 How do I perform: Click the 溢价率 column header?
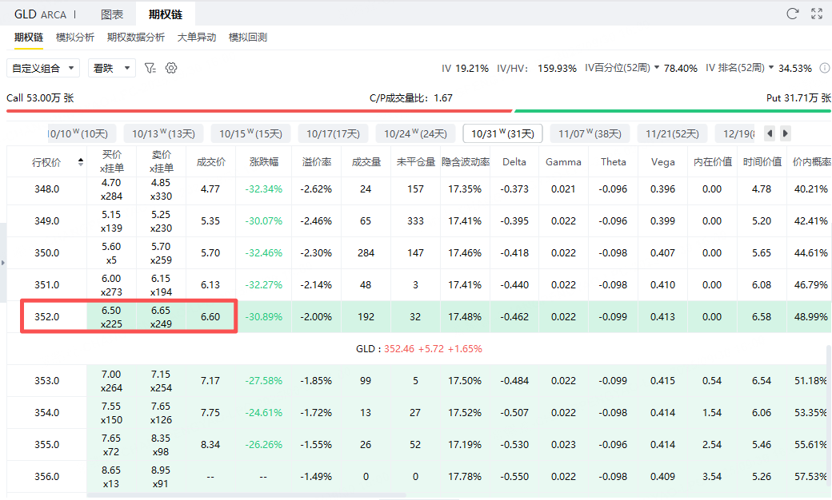[x=317, y=162]
